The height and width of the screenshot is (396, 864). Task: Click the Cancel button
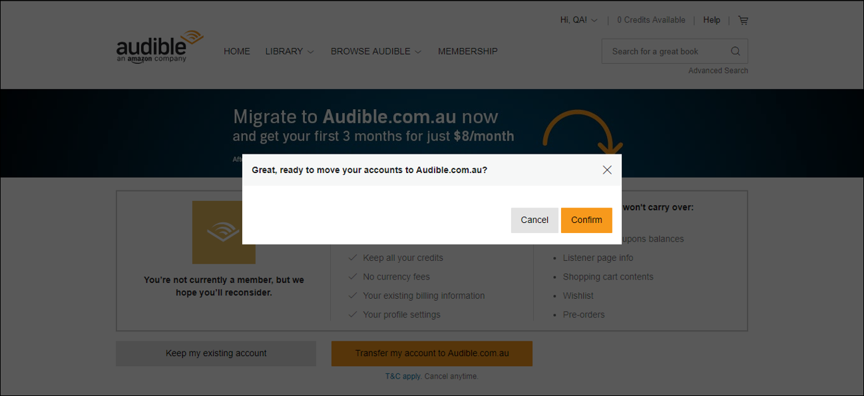(x=535, y=220)
